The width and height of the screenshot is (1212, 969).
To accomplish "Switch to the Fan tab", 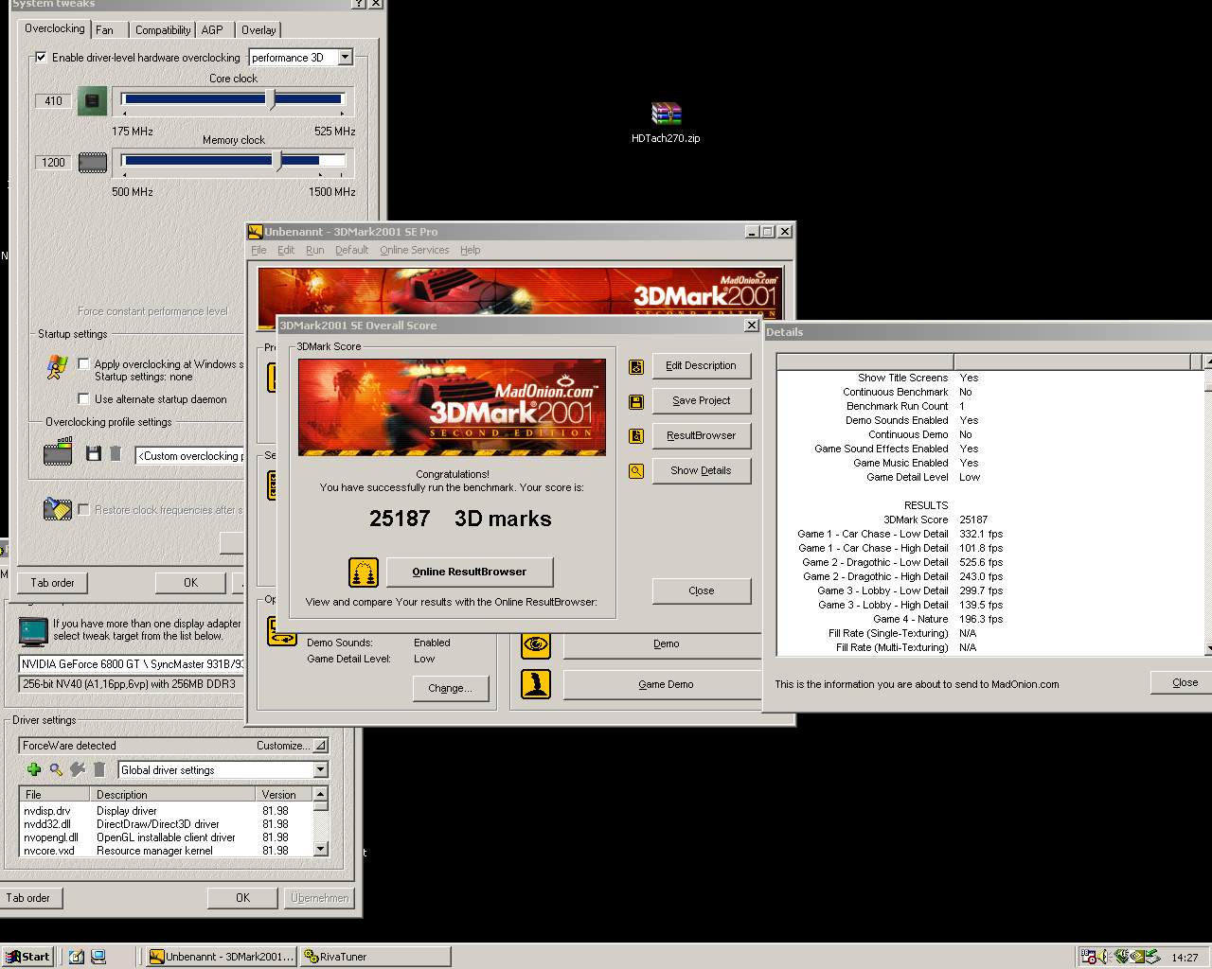I will [x=105, y=30].
